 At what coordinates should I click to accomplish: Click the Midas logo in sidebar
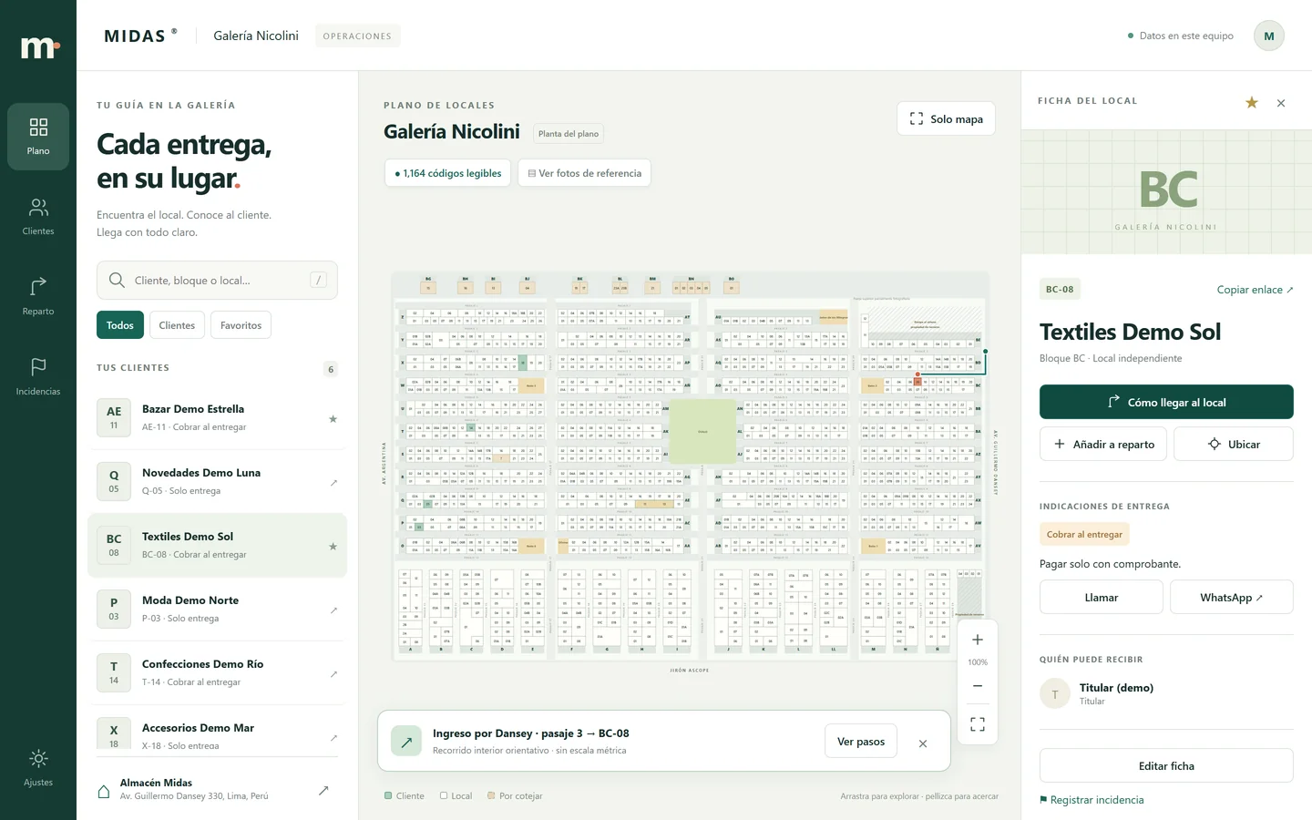39,47
